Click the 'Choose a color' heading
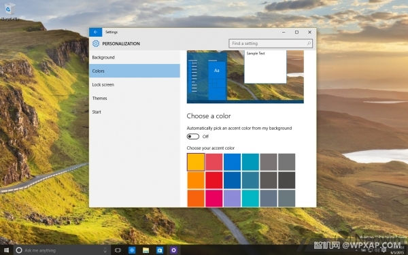 pyautogui.click(x=209, y=116)
